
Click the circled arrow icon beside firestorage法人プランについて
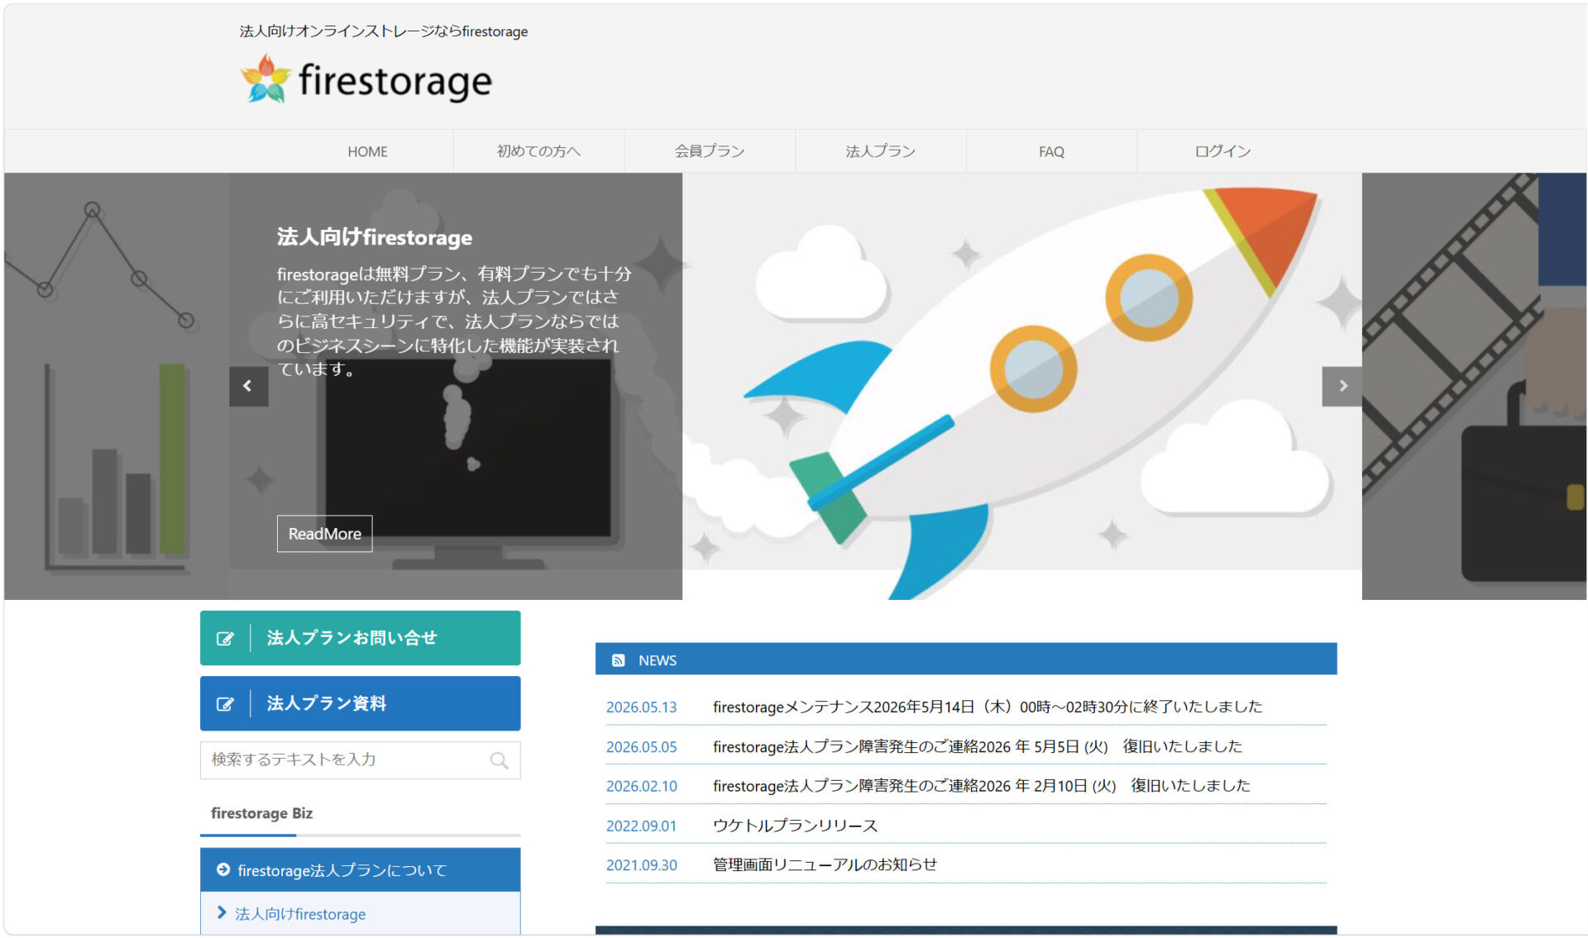222,869
